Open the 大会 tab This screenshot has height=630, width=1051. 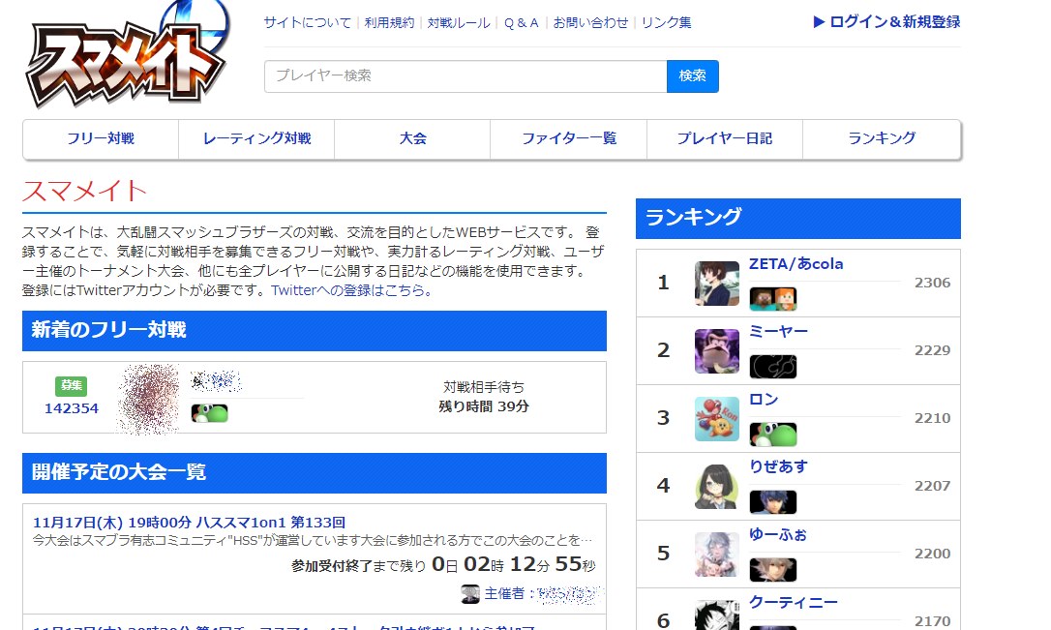(x=413, y=138)
